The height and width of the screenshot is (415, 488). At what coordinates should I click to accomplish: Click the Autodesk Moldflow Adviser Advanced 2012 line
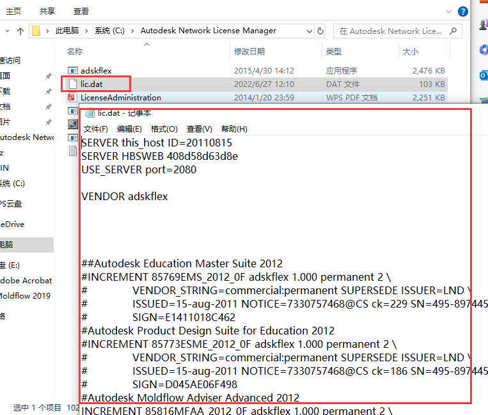pos(190,398)
